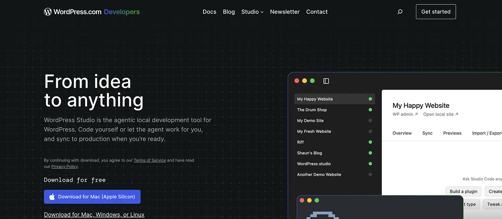Viewport: 502px width, 219px height.
Task: Switch to the Import / Export tab
Action: click(487, 133)
